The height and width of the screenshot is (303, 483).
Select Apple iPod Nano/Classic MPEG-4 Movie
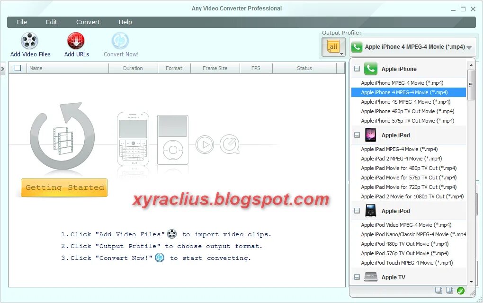coord(409,234)
